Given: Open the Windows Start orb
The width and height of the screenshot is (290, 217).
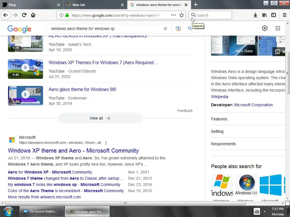Looking at the screenshot, I should click(x=8, y=211).
